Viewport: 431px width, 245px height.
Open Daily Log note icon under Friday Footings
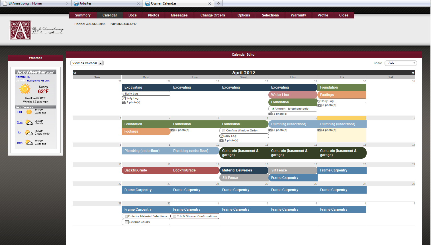[x=319, y=101]
